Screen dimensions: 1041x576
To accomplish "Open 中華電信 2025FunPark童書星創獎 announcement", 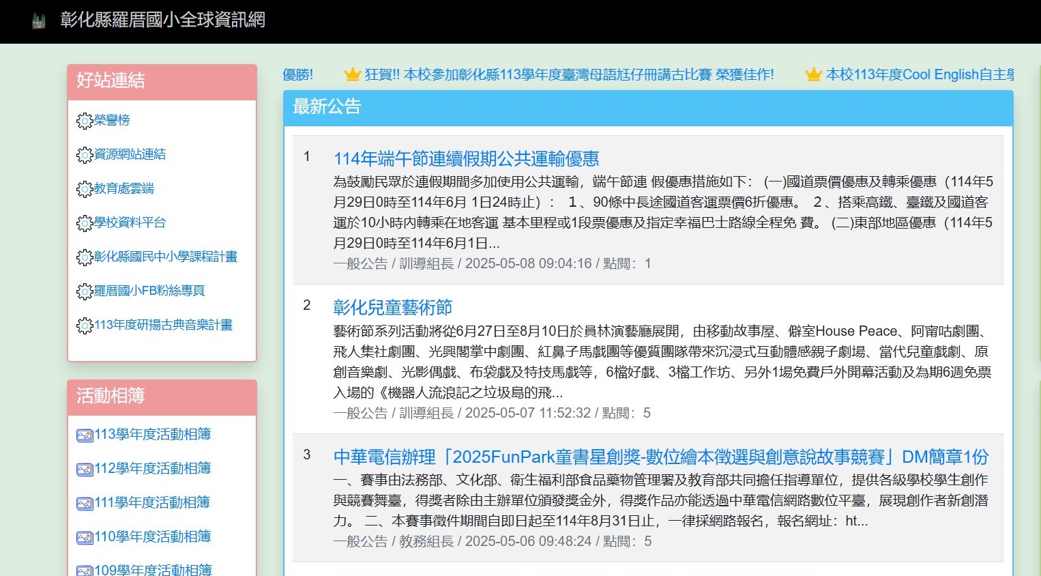I will [660, 457].
